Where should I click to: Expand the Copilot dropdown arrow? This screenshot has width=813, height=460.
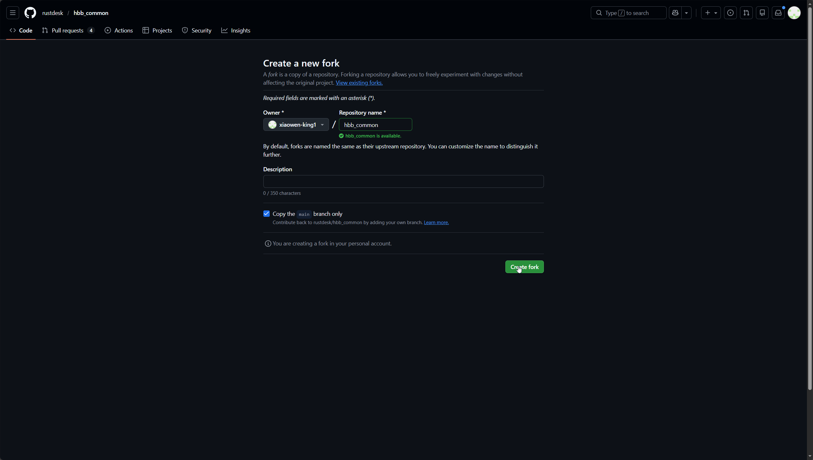686,13
